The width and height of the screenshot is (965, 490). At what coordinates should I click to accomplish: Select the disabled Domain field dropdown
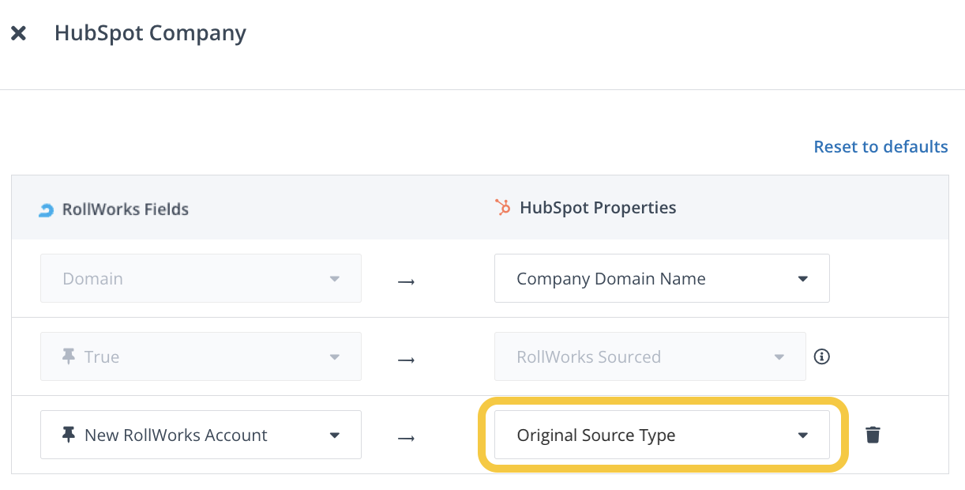(x=201, y=278)
